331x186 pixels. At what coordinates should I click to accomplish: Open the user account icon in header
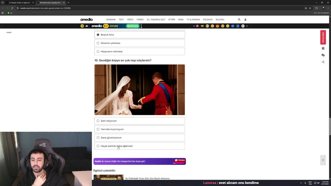[245, 19]
